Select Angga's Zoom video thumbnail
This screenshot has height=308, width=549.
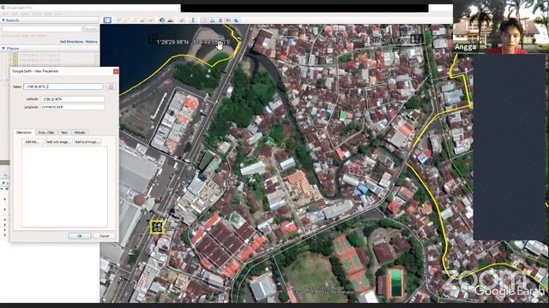click(x=501, y=27)
